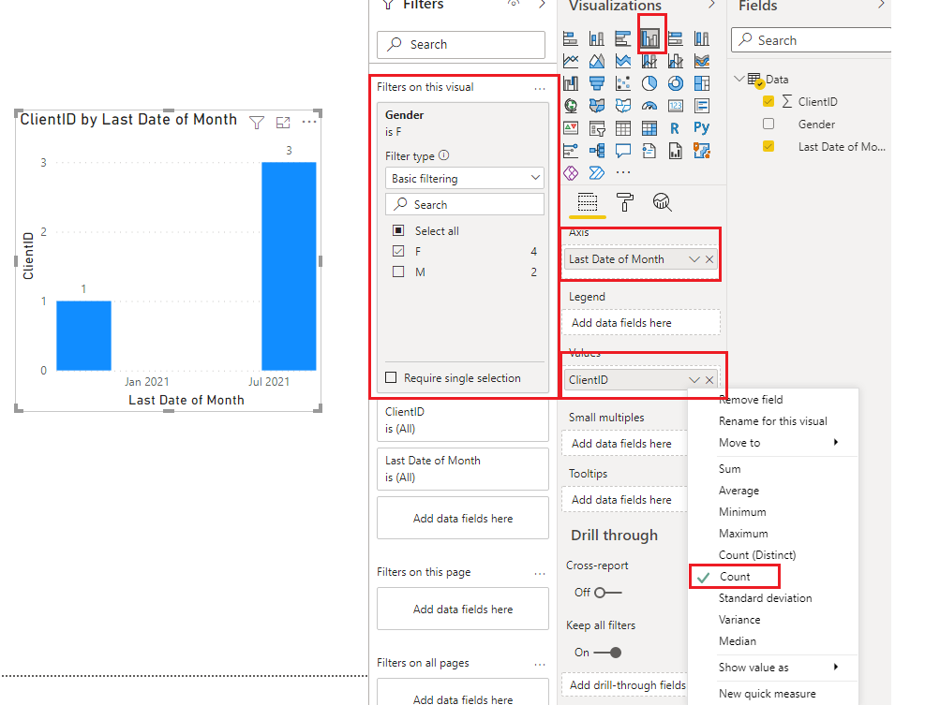Image resolution: width=940 pixels, height=705 pixels.
Task: Check Gender in Fields list
Action: (x=768, y=124)
